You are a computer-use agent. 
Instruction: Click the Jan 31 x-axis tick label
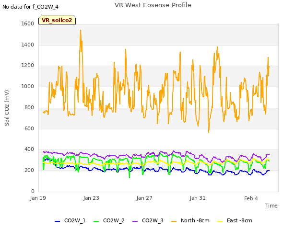click(198, 198)
